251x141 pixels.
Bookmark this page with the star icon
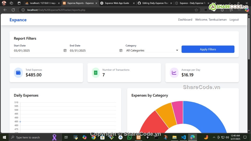click(196, 10)
